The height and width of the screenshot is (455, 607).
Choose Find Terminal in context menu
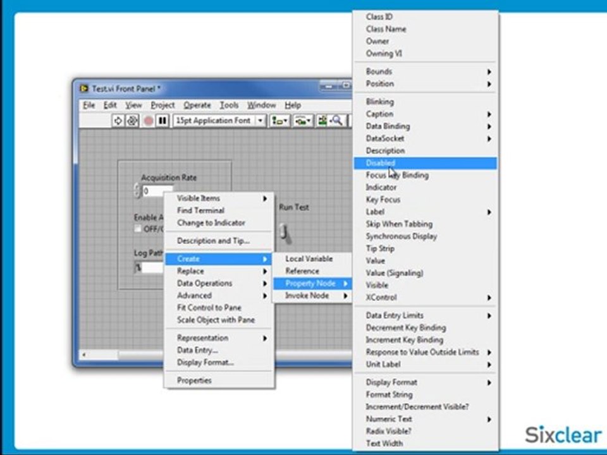click(x=219, y=210)
